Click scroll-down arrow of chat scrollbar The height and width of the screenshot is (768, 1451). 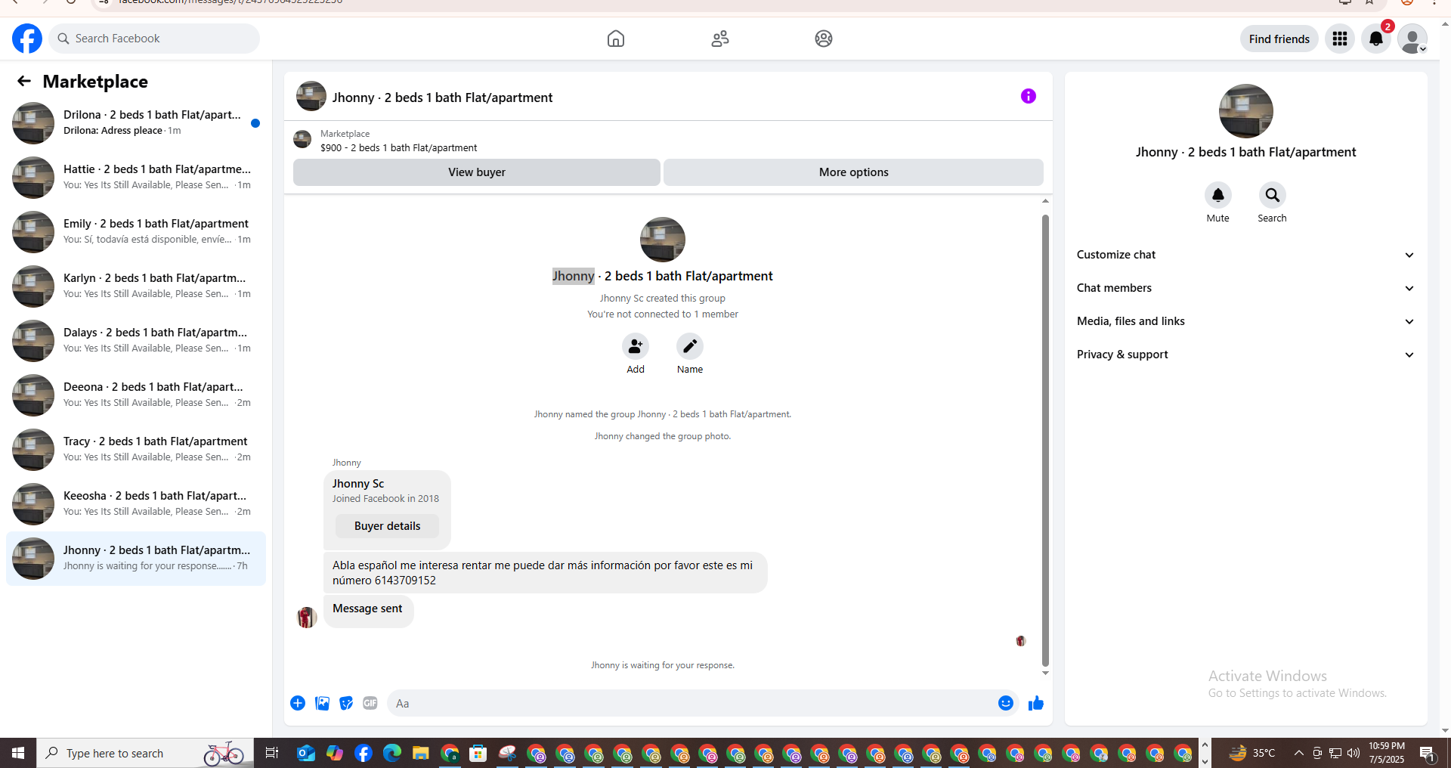(x=1045, y=673)
